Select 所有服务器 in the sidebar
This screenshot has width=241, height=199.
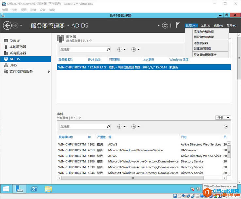click(x=25, y=53)
